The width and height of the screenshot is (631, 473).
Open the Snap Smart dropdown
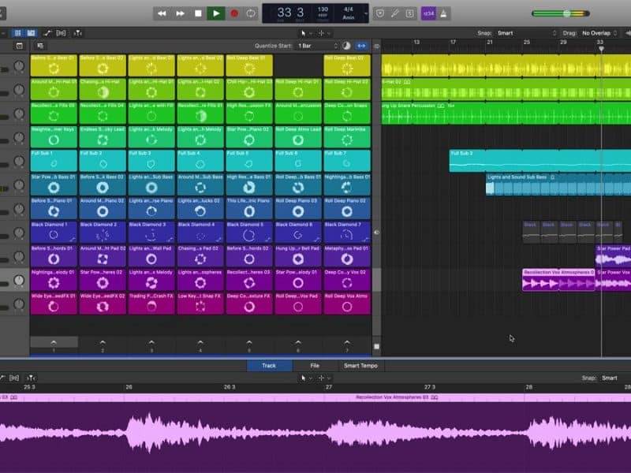coord(526,33)
